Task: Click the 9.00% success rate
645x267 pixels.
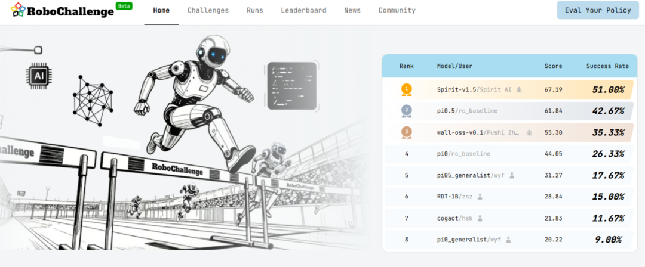Action: coord(608,239)
